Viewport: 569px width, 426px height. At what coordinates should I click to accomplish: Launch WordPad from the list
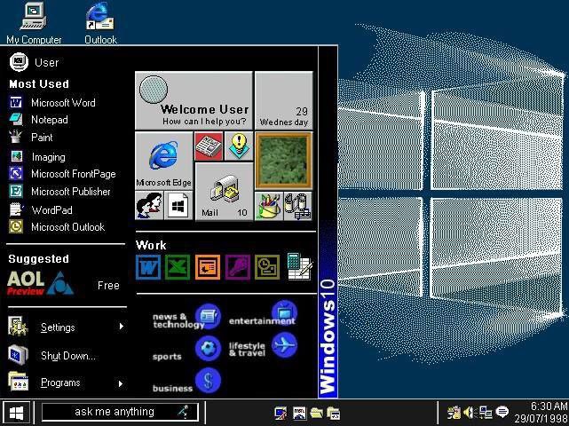click(x=41, y=209)
